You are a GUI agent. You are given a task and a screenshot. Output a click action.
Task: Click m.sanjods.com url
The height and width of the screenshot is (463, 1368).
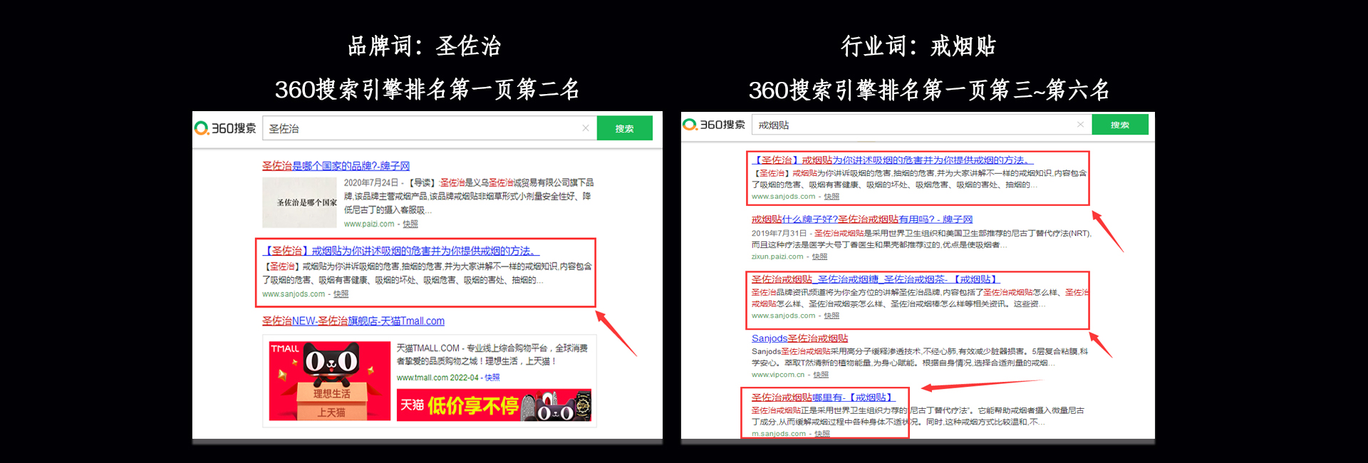tap(779, 433)
